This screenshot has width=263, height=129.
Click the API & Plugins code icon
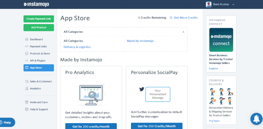27,61
